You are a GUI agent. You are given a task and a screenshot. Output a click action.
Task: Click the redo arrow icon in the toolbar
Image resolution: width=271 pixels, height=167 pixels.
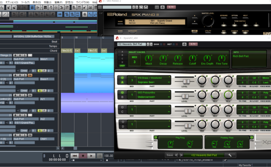(x=22, y=14)
